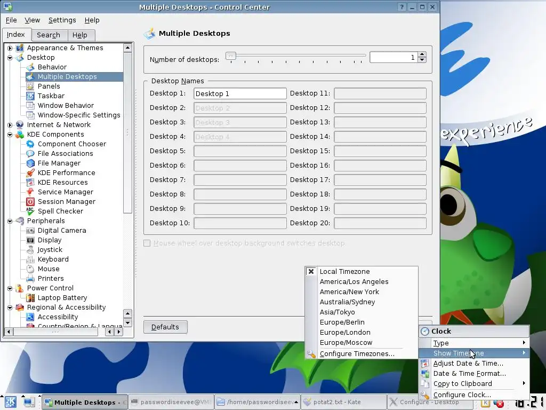Expand the Appearance & Themes branch
This screenshot has width=546, height=410.
click(x=10, y=48)
